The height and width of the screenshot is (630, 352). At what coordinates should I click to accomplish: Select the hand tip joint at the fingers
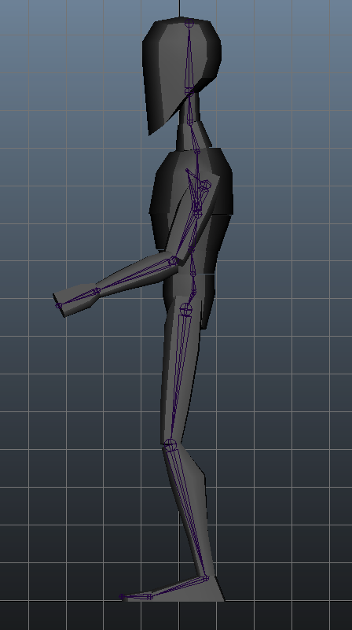60,306
